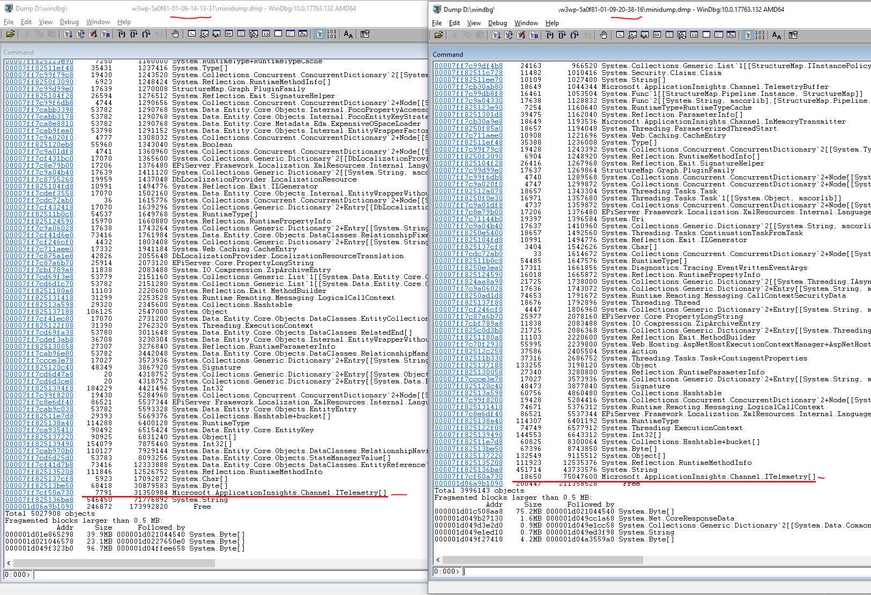
Task: Open Call Stack icon in right toolbar
Action: pos(682,35)
